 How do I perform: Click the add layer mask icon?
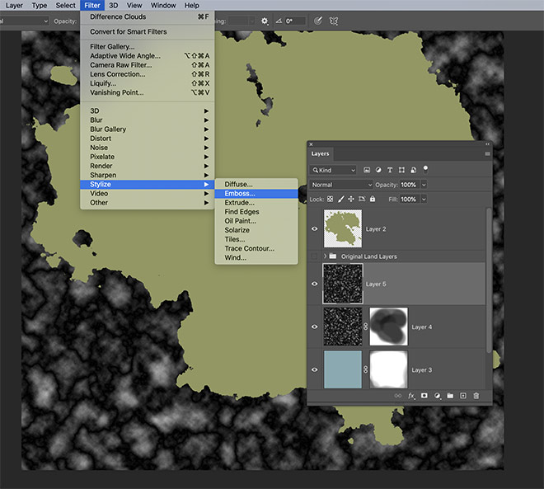pos(423,396)
